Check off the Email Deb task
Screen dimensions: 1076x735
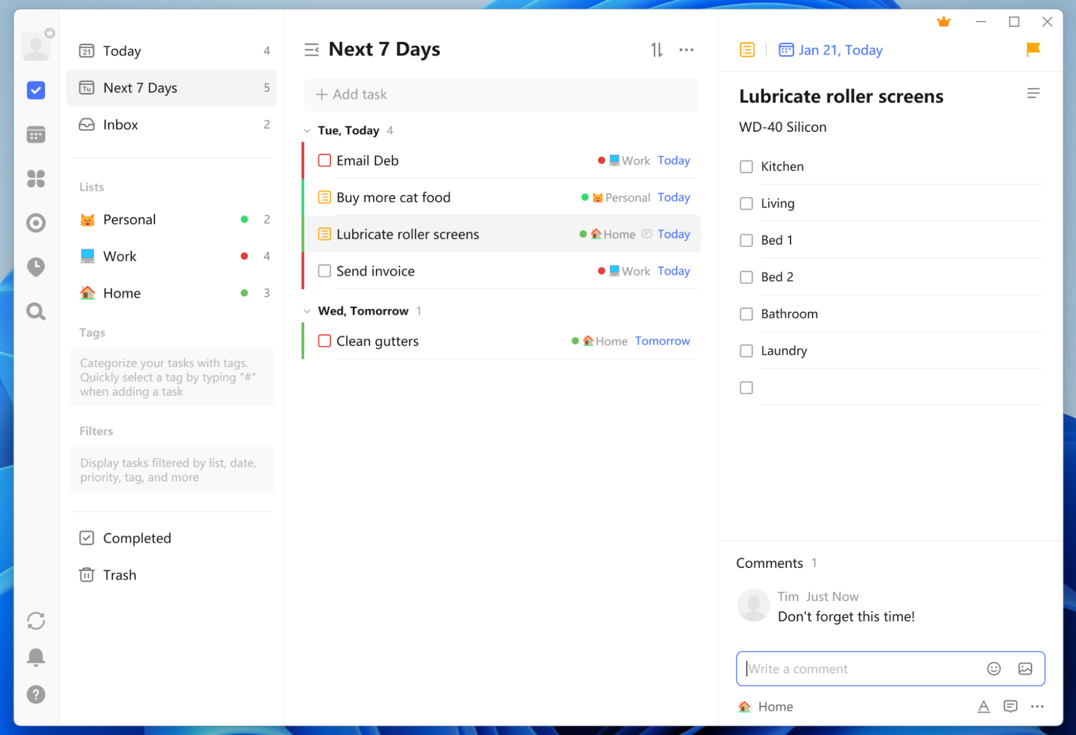pyautogui.click(x=324, y=160)
